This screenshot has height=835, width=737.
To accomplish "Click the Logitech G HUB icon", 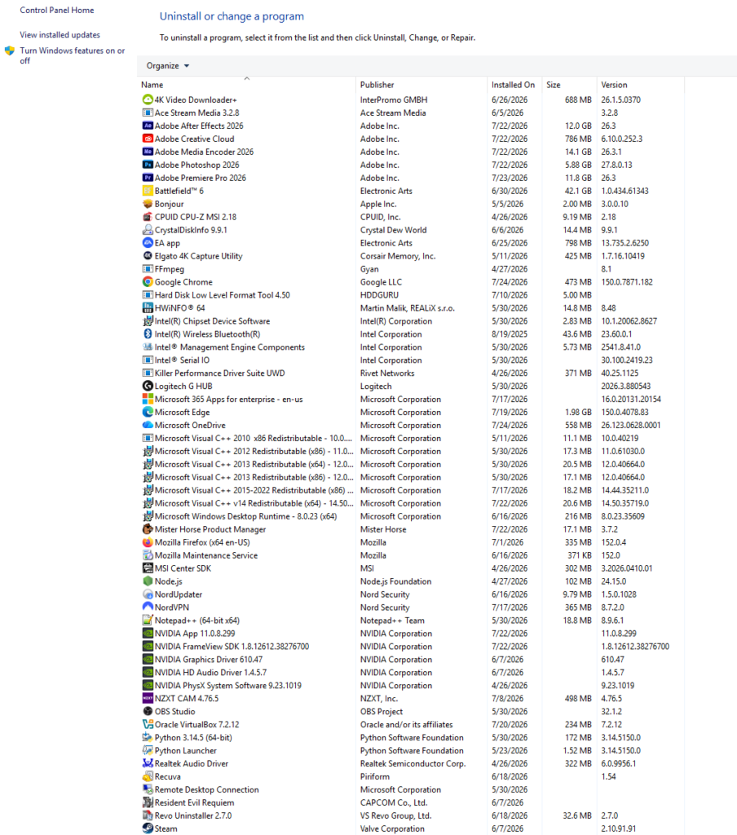I will (x=148, y=386).
